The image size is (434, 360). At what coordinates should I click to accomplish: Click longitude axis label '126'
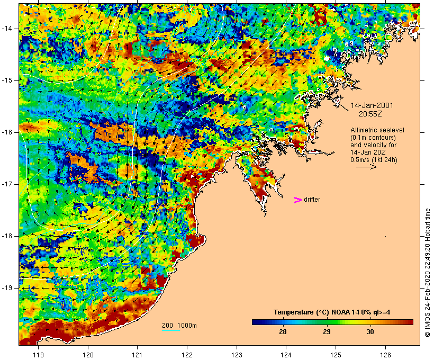coord(385,355)
